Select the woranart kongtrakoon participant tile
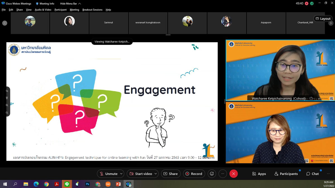Screen dimensions: 335x188 (148, 23)
